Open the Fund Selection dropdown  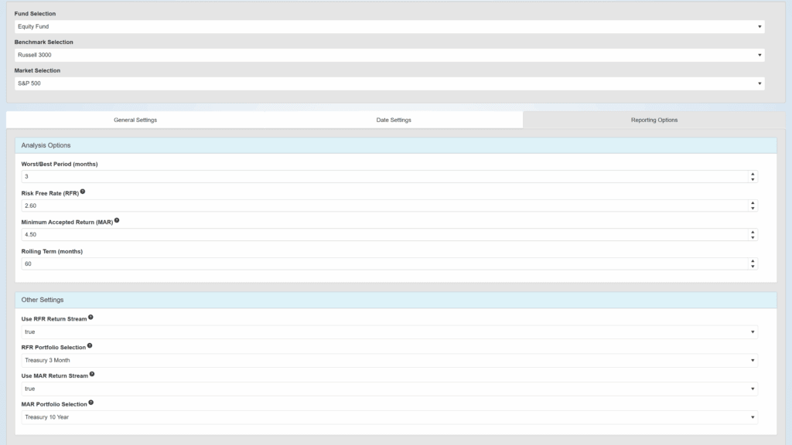point(389,26)
